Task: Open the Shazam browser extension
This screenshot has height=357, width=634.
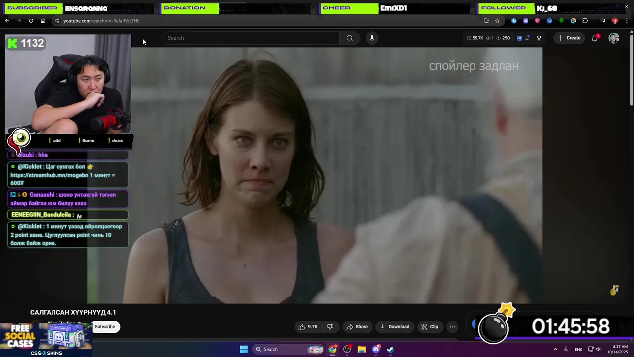Action: click(514, 21)
